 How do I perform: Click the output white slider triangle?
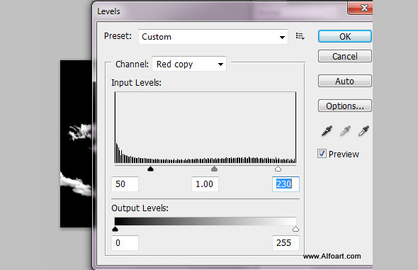coord(295,229)
